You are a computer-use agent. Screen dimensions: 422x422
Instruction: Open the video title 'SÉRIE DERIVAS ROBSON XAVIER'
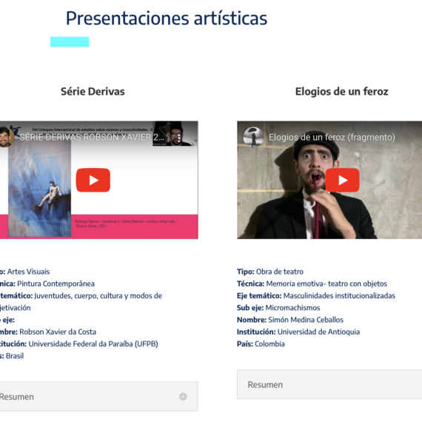tap(92, 137)
